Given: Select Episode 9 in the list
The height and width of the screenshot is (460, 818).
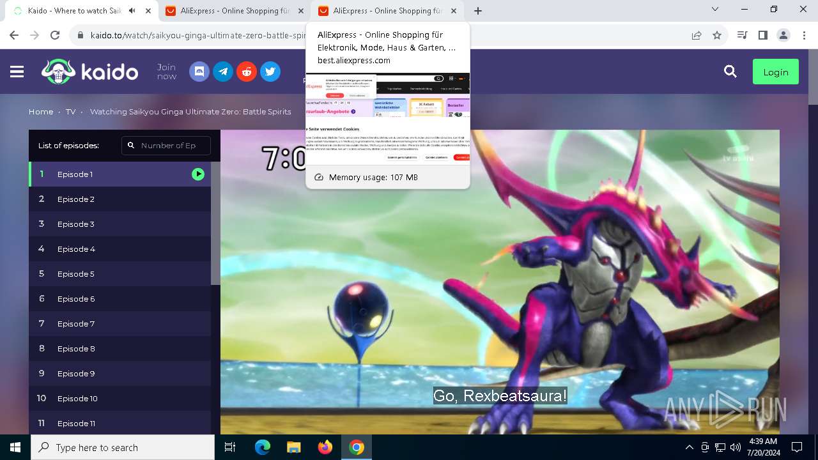Looking at the screenshot, I should [120, 373].
